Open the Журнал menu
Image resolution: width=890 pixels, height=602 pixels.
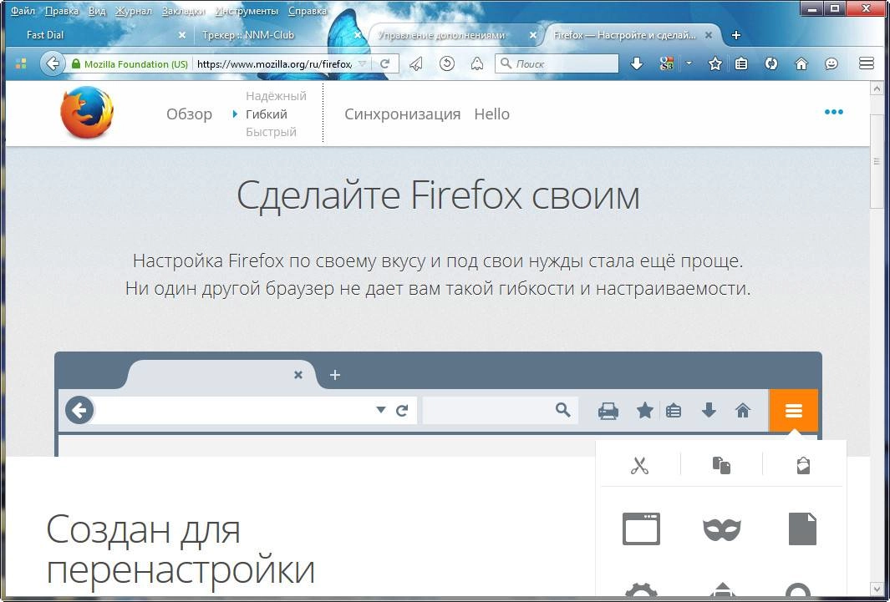[134, 11]
